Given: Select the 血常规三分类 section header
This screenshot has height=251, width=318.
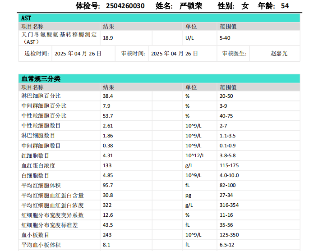Looking at the screenshot, I should click(x=159, y=78).
